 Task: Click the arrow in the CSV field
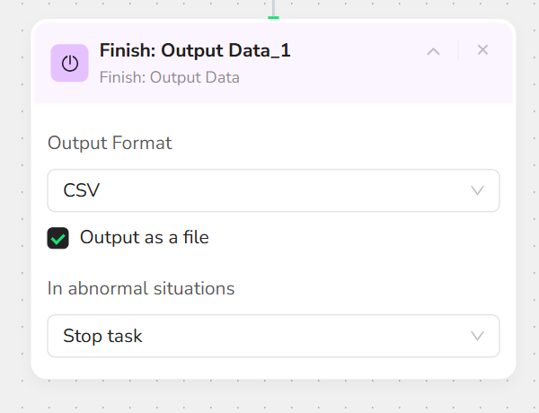point(477,190)
